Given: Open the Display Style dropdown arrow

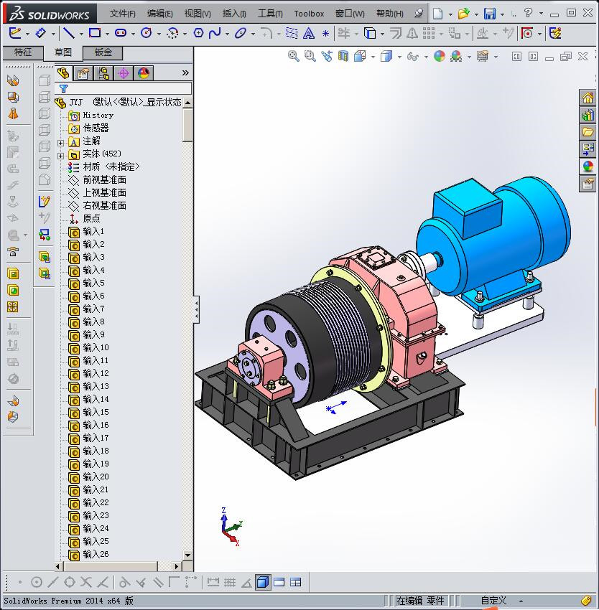Looking at the screenshot, I should tap(399, 57).
